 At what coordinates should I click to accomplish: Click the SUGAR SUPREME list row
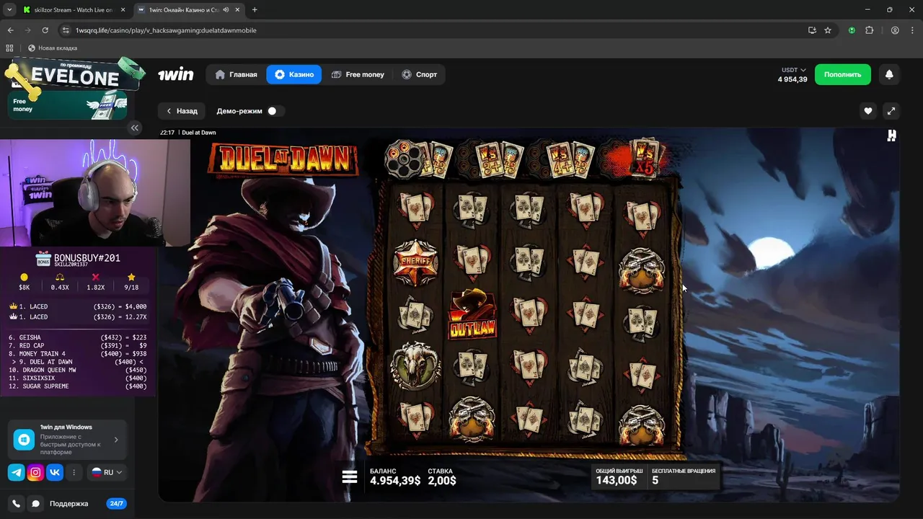pyautogui.click(x=77, y=386)
